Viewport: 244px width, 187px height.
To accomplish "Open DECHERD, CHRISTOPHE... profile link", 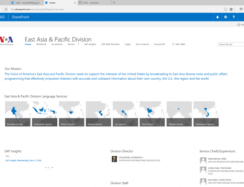I will [220, 180].
